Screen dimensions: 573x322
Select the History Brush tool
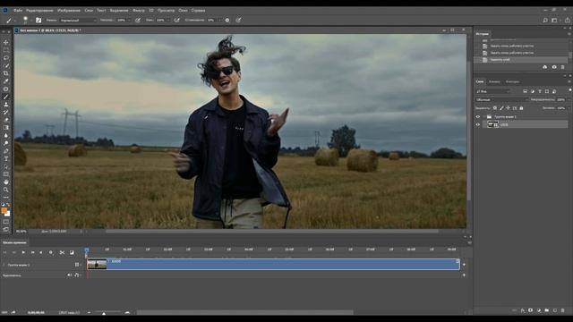[x=6, y=112]
